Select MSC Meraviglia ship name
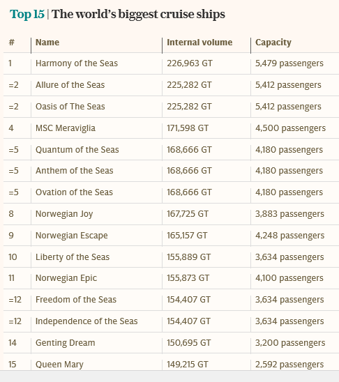This screenshot has height=382, width=339. point(66,128)
